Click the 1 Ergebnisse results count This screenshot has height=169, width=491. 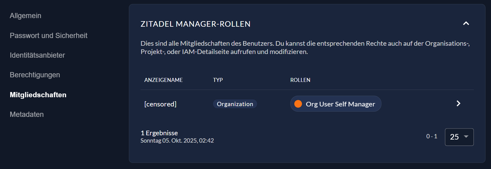(x=159, y=133)
